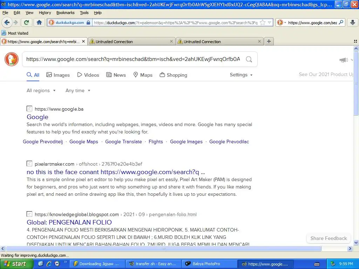Screen dimensions: 359x269
Task: Switch to the Shopping search tab
Action: [173, 75]
